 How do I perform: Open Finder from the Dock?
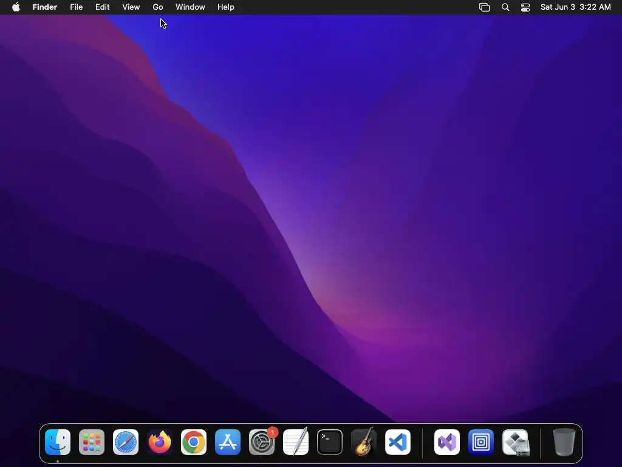point(58,442)
